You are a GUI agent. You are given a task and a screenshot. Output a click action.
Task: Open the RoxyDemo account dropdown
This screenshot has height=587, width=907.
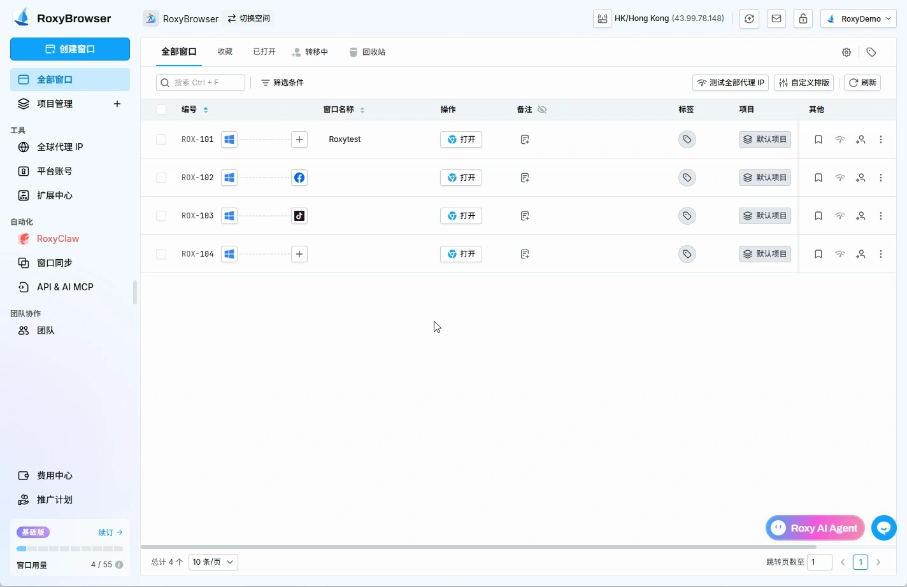click(859, 18)
